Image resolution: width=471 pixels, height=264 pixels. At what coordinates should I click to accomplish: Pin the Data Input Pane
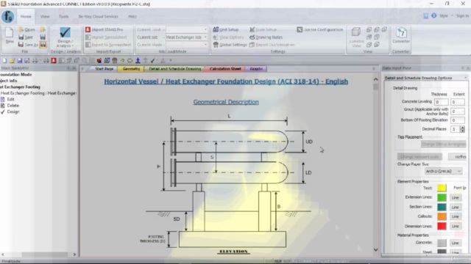tap(463, 68)
